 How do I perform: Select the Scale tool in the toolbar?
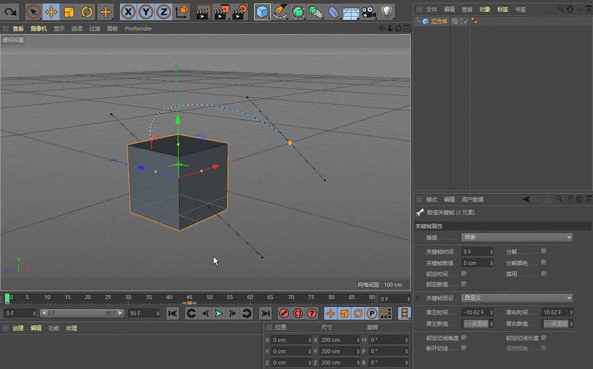pos(69,11)
